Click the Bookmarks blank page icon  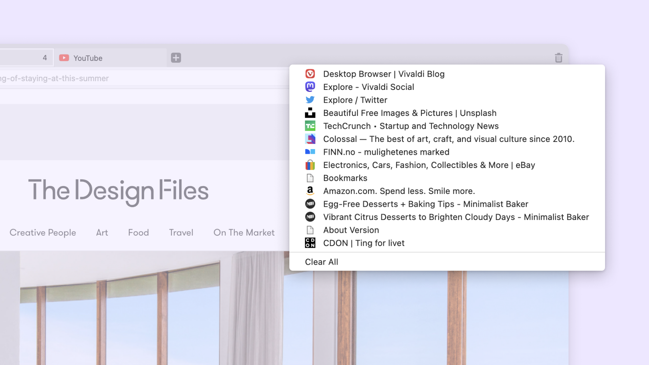310,178
